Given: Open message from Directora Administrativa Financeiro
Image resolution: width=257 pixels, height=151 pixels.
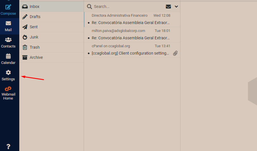Looking at the screenshot, I should 119,16.
